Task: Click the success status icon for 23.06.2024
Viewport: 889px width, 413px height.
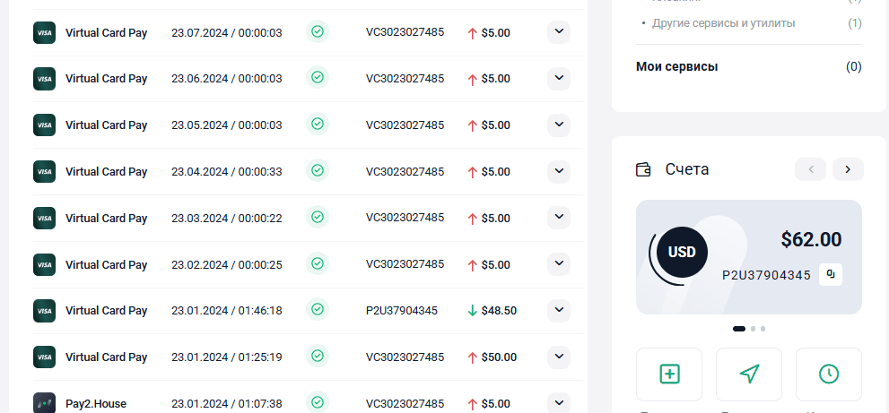Action: point(318,77)
